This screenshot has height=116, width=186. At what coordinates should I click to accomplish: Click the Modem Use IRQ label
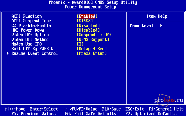26,44
